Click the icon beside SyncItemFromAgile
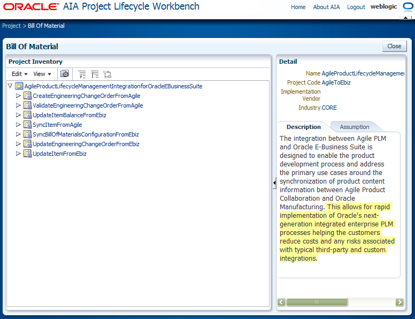The image size is (415, 319). [x=27, y=125]
